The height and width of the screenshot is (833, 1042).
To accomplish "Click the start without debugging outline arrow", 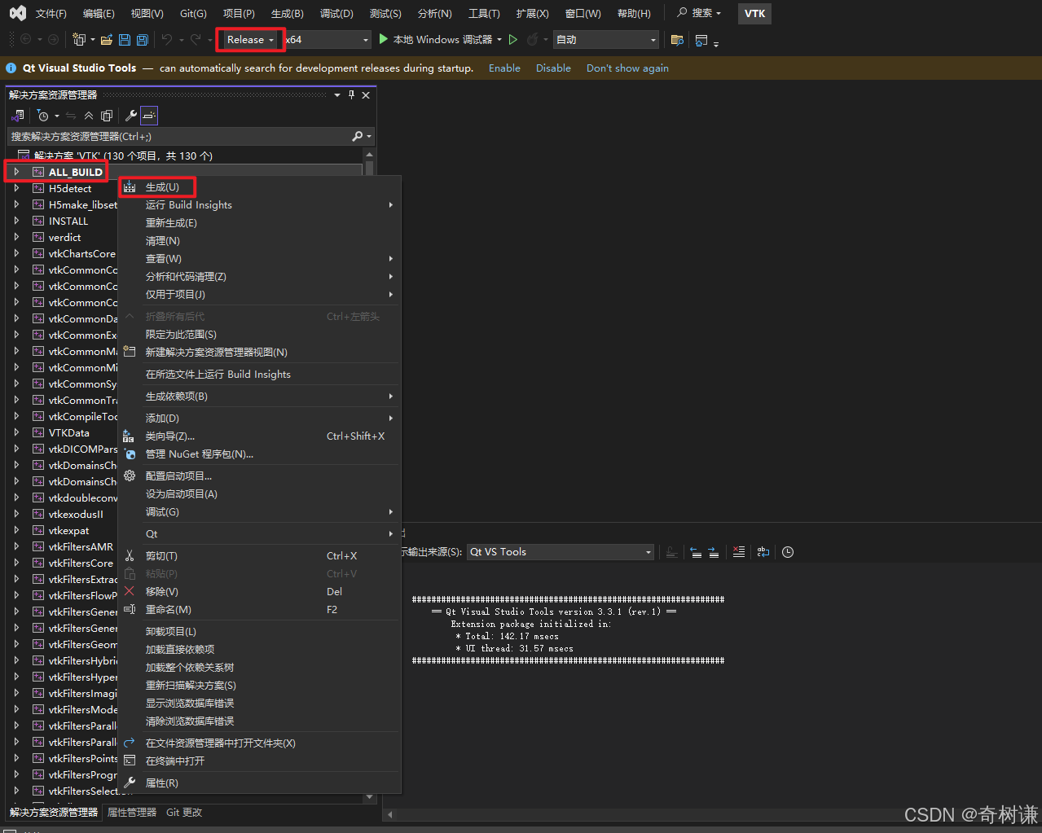I will click(513, 39).
